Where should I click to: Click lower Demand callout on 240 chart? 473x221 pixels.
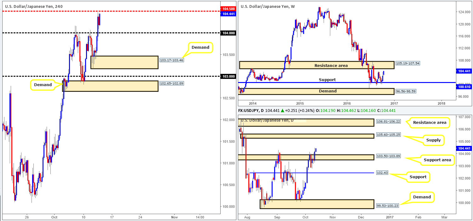(43, 85)
